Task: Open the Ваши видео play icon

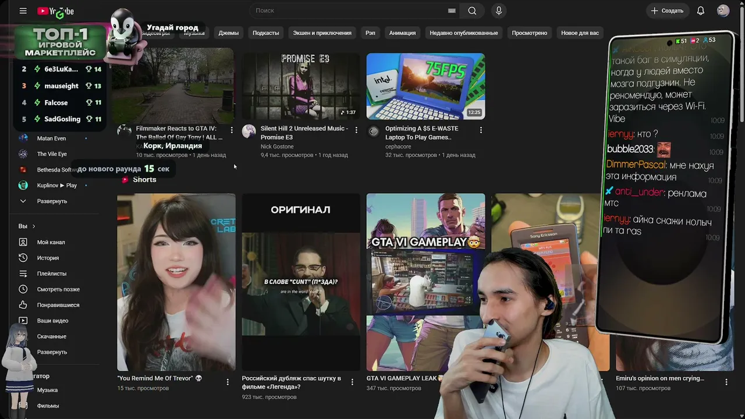Action: coord(23,321)
